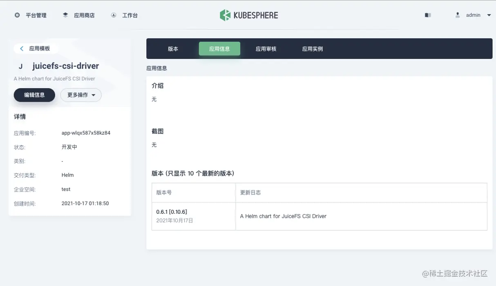Click the Helm delivery type value
Image resolution: width=496 pixels, height=286 pixels.
(68, 175)
